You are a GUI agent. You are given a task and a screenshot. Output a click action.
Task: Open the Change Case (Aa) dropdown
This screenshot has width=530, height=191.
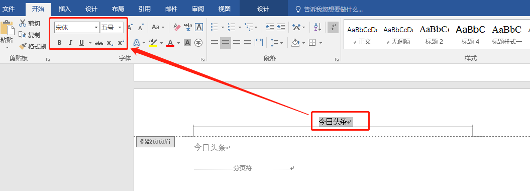[x=158, y=27]
